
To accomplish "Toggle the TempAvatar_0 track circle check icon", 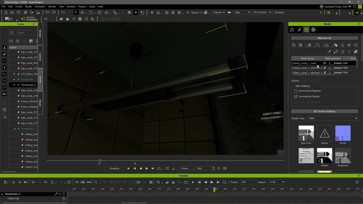I will pyautogui.click(x=60, y=194).
